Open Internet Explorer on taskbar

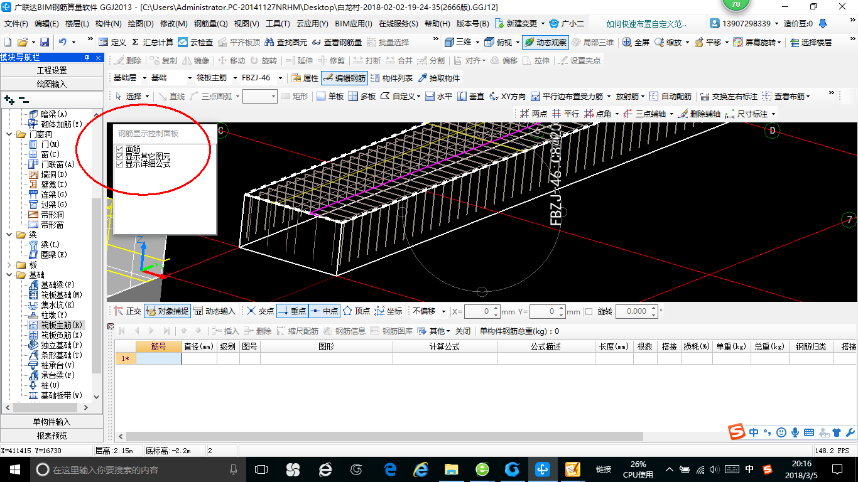(420, 469)
